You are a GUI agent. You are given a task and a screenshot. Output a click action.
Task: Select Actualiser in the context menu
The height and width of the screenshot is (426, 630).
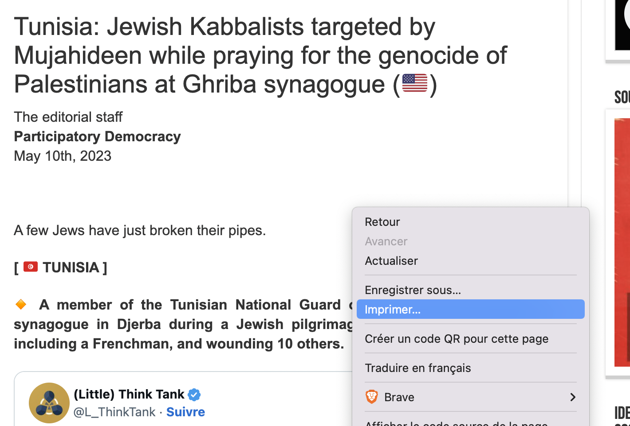point(471,261)
